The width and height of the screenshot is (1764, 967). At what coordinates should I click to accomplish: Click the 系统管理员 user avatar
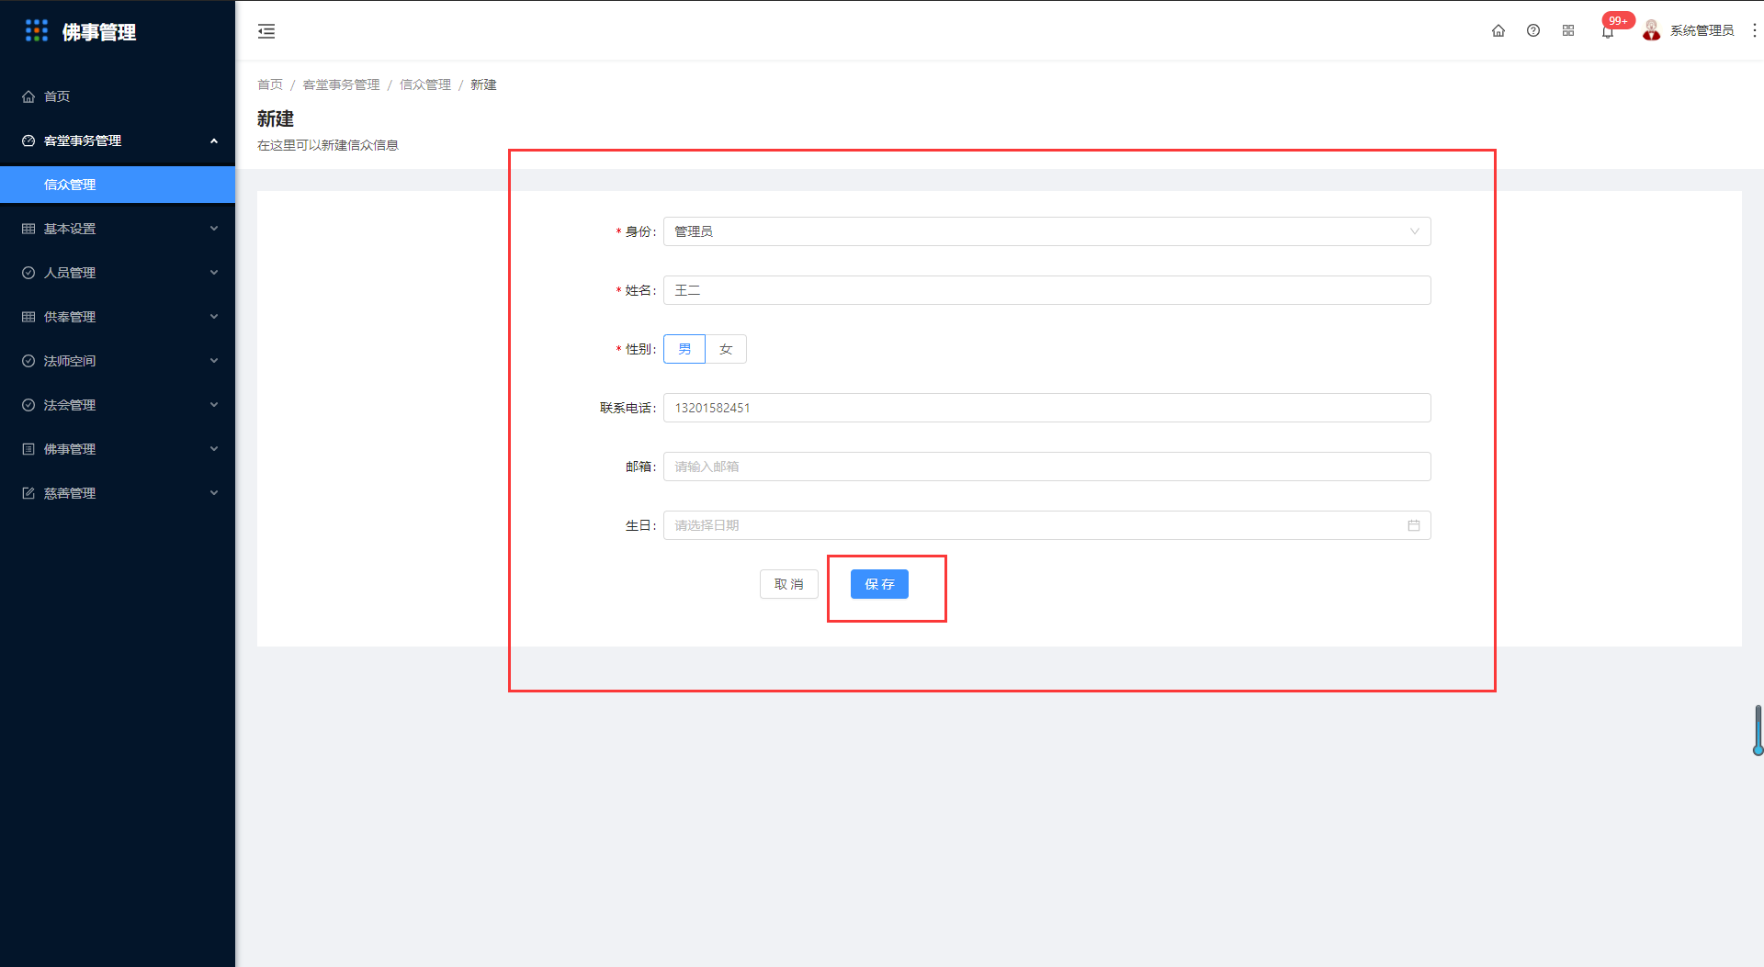1652,30
